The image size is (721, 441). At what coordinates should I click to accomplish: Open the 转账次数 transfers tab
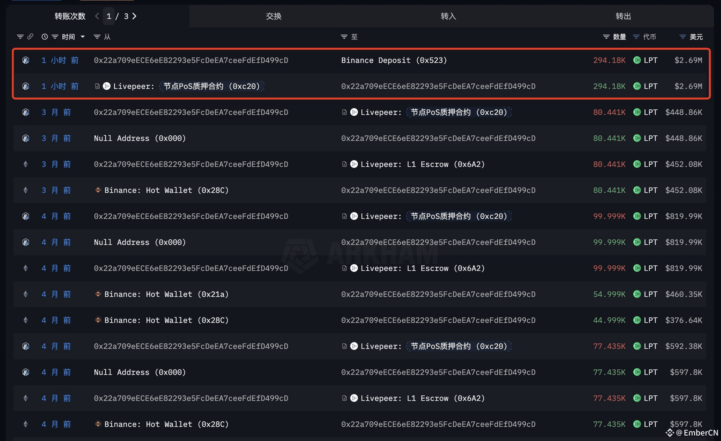click(70, 16)
